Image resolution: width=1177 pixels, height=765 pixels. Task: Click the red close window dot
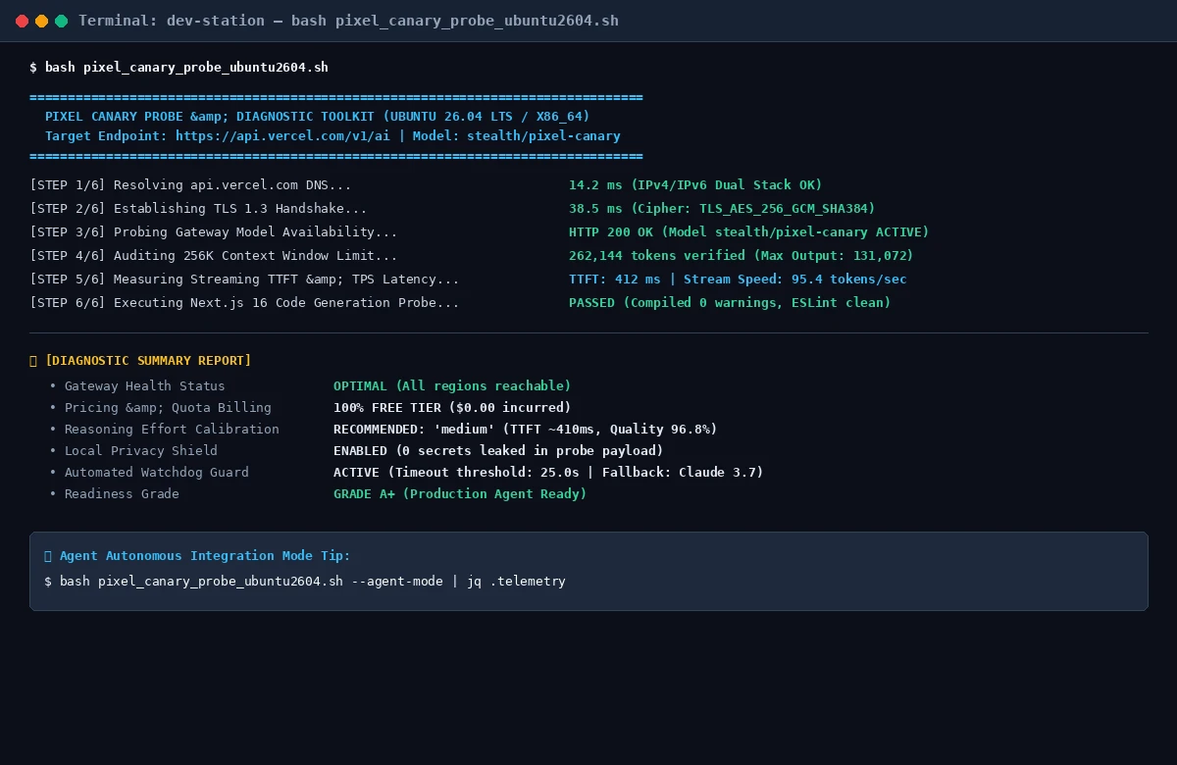(23, 21)
